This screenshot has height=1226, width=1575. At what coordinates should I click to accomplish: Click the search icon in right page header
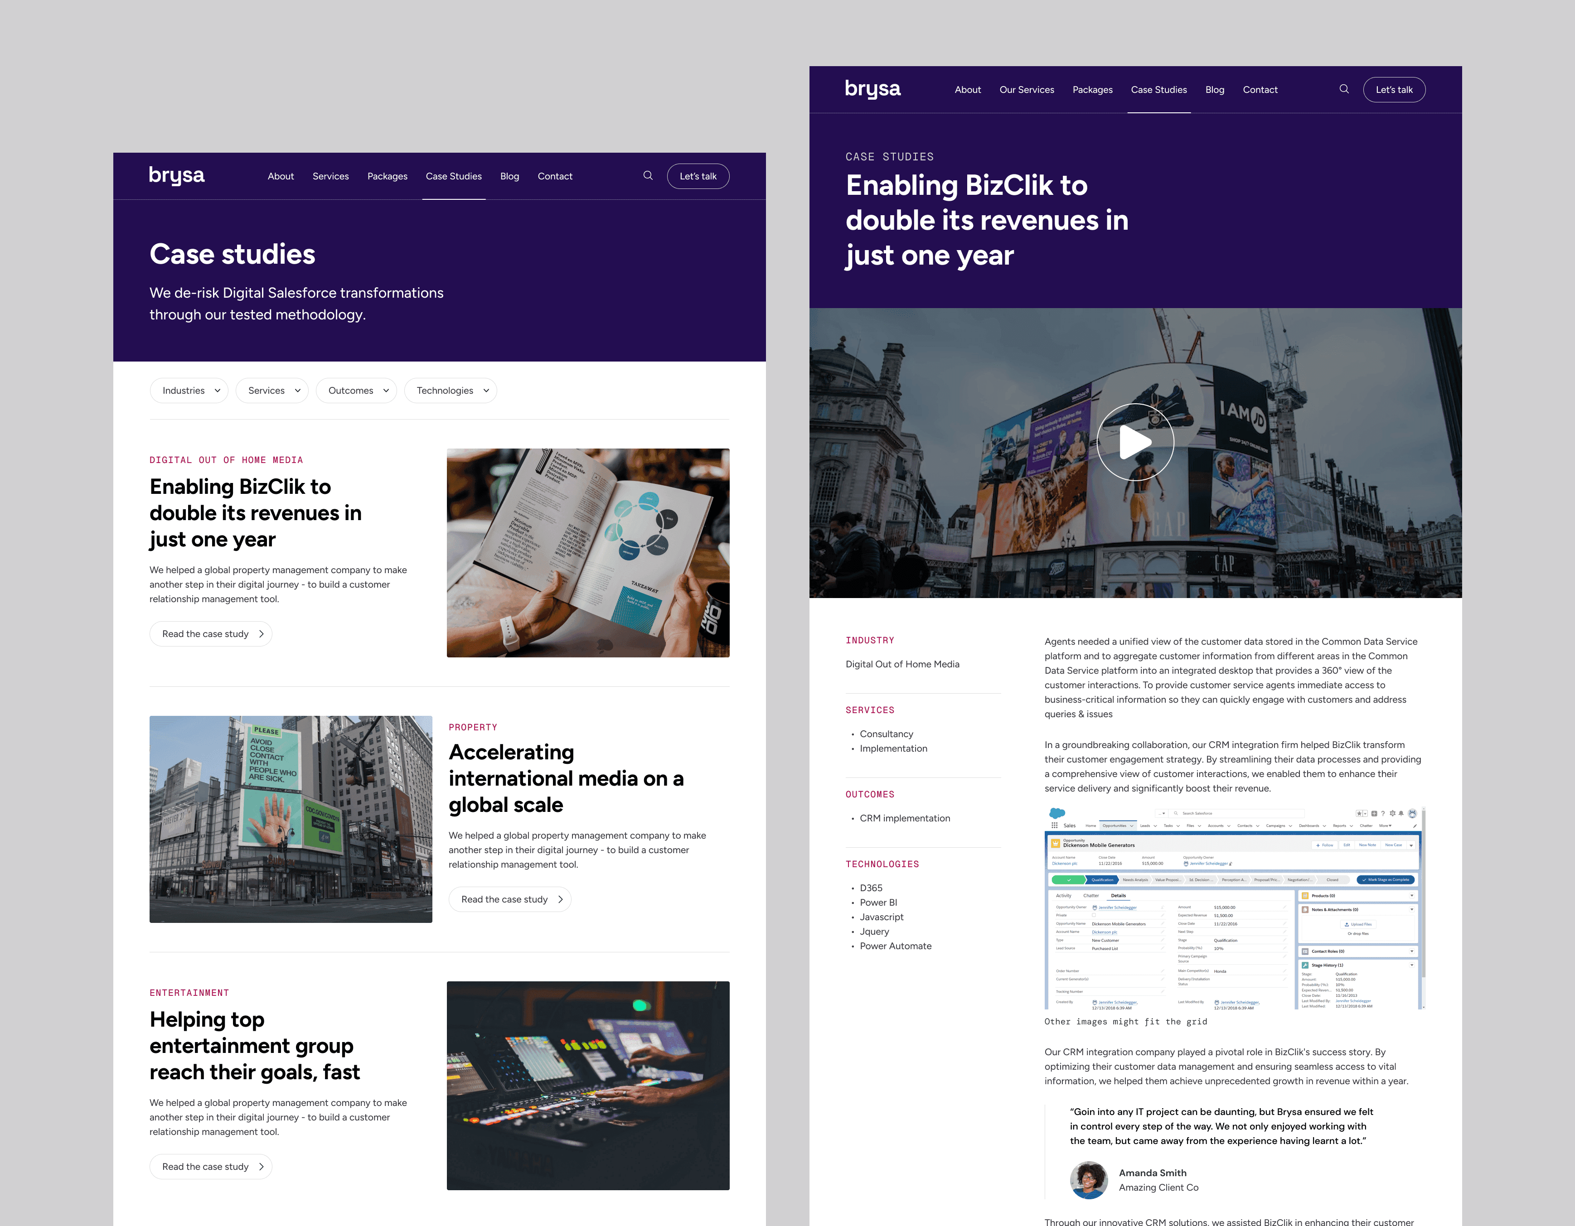coord(1343,89)
